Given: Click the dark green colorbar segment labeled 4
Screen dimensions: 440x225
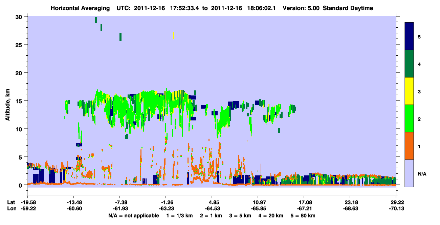Looking at the screenshot, I should click(x=409, y=64).
